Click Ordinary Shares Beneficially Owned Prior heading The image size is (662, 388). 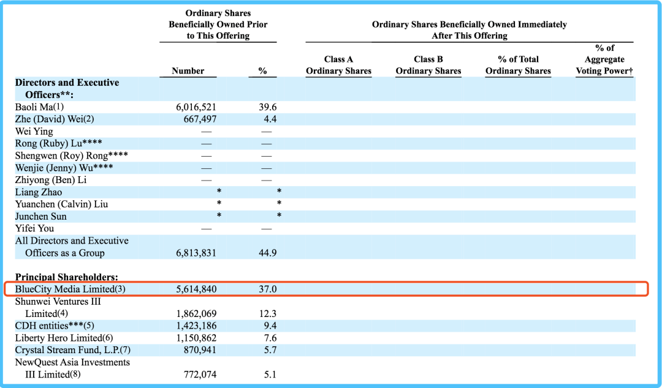tap(218, 24)
